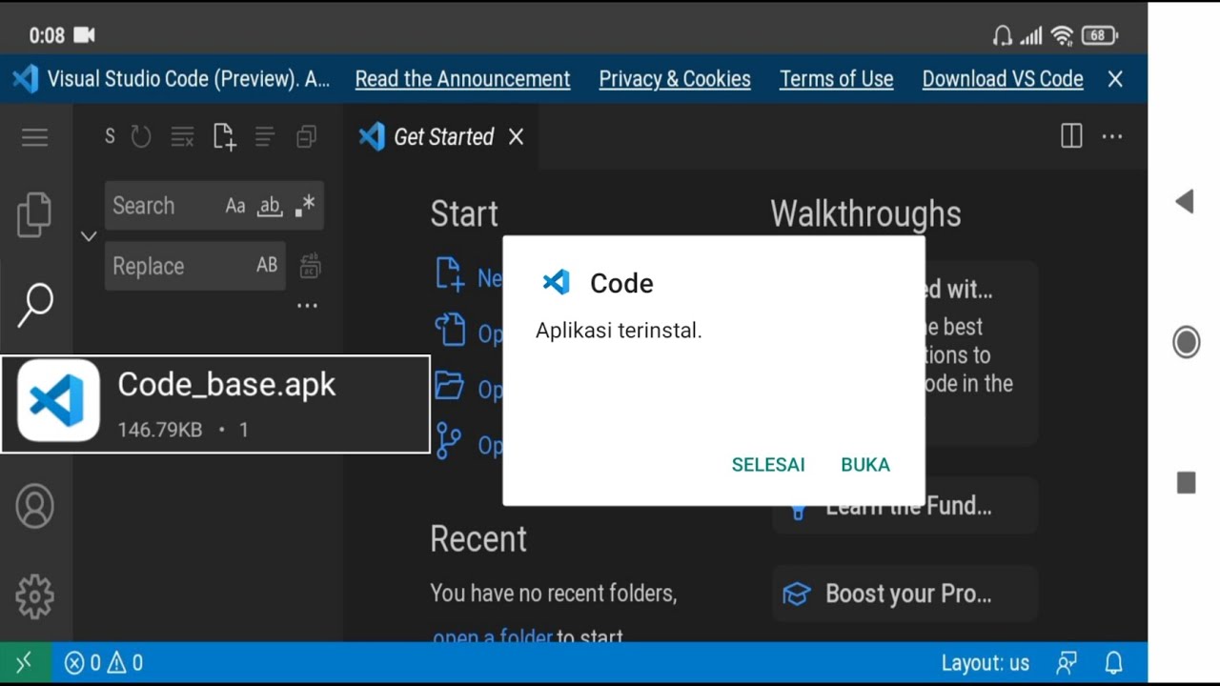Click the Boost your Productivity graduation icon
This screenshot has width=1220, height=686.
click(x=796, y=594)
